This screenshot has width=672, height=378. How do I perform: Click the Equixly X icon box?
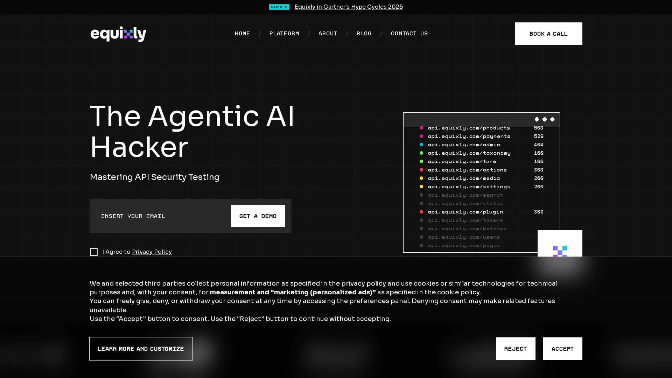click(x=560, y=244)
